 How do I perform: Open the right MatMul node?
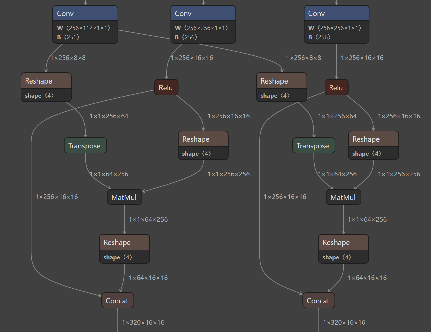pos(343,197)
